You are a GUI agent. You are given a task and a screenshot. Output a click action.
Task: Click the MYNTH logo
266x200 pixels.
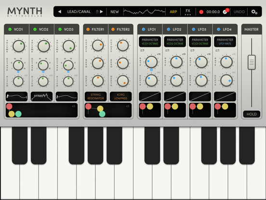click(x=25, y=12)
